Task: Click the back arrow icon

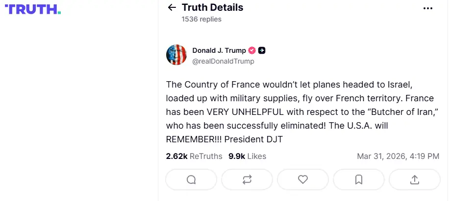Action: (172, 7)
